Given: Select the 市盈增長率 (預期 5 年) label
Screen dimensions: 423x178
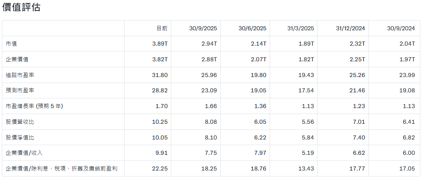Looking at the screenshot, I should point(34,106).
